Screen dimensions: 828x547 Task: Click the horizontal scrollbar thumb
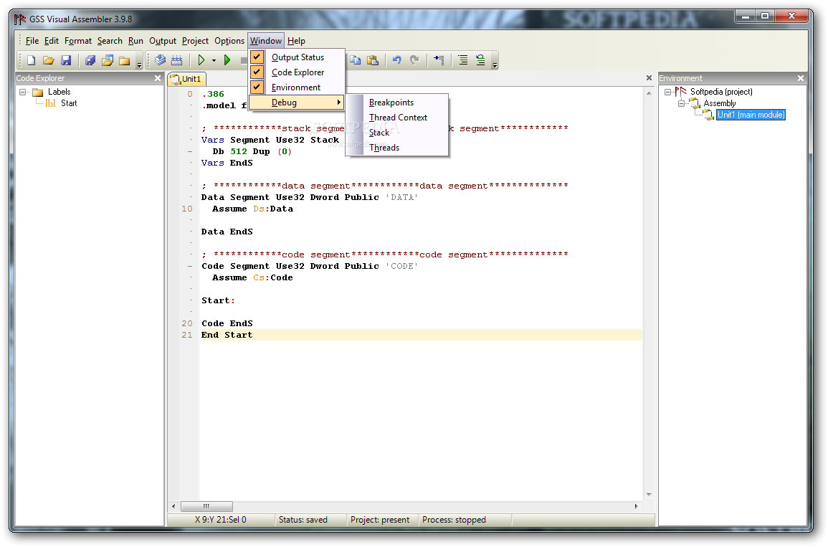click(206, 506)
